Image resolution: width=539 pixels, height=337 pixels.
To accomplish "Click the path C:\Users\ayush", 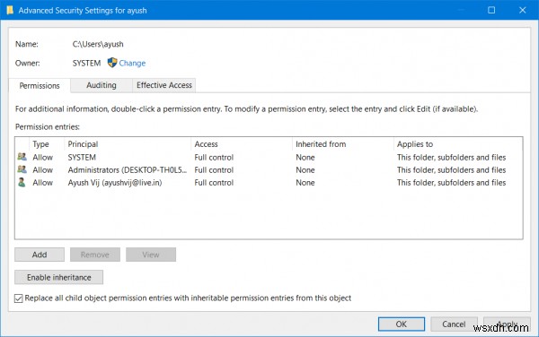I will pos(98,44).
